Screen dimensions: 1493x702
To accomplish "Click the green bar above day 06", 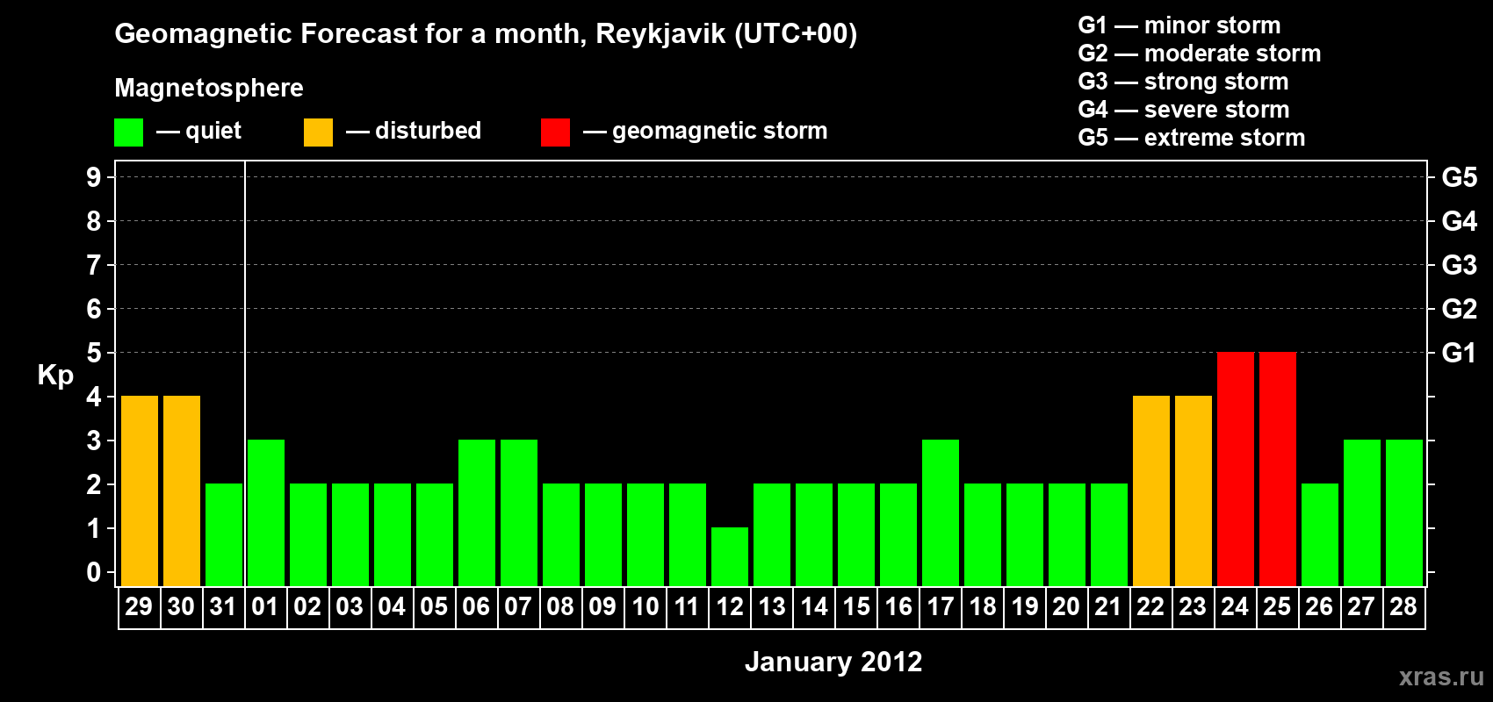I will point(477,512).
